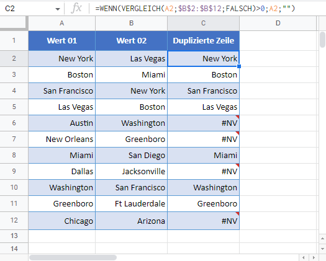This screenshot has width=326, height=261.
Task: Select row 12 header
Action: coord(14,221)
